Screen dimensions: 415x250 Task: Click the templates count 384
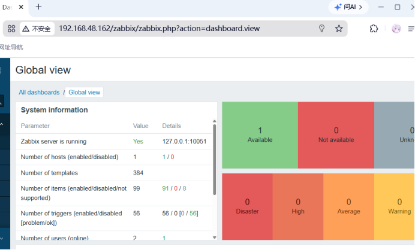138,173
